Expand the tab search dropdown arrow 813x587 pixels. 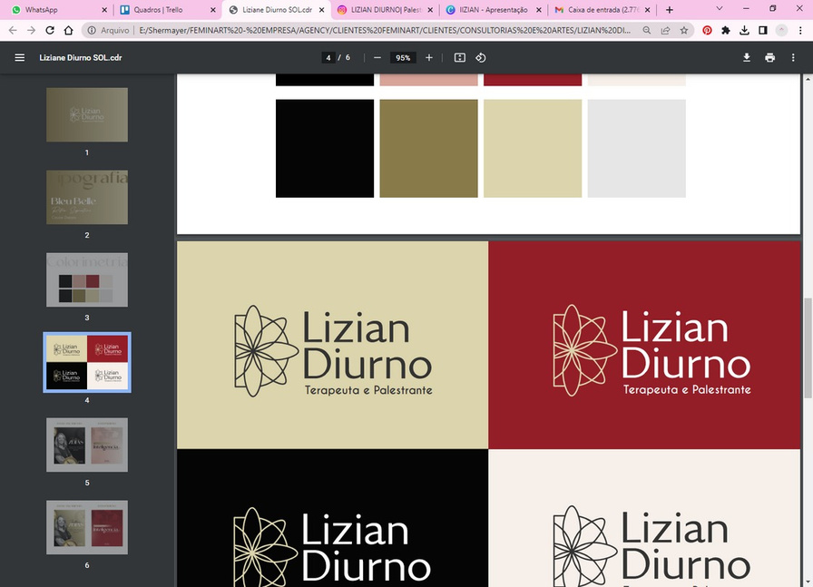click(x=720, y=9)
